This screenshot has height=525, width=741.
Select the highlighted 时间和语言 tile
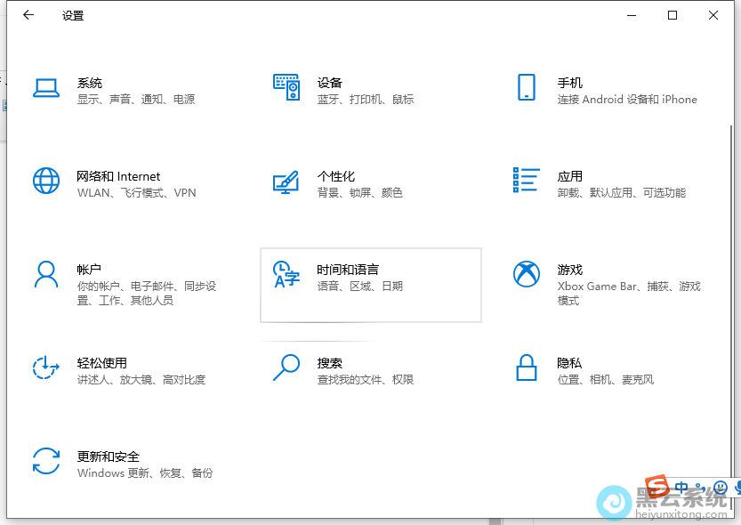pos(371,283)
